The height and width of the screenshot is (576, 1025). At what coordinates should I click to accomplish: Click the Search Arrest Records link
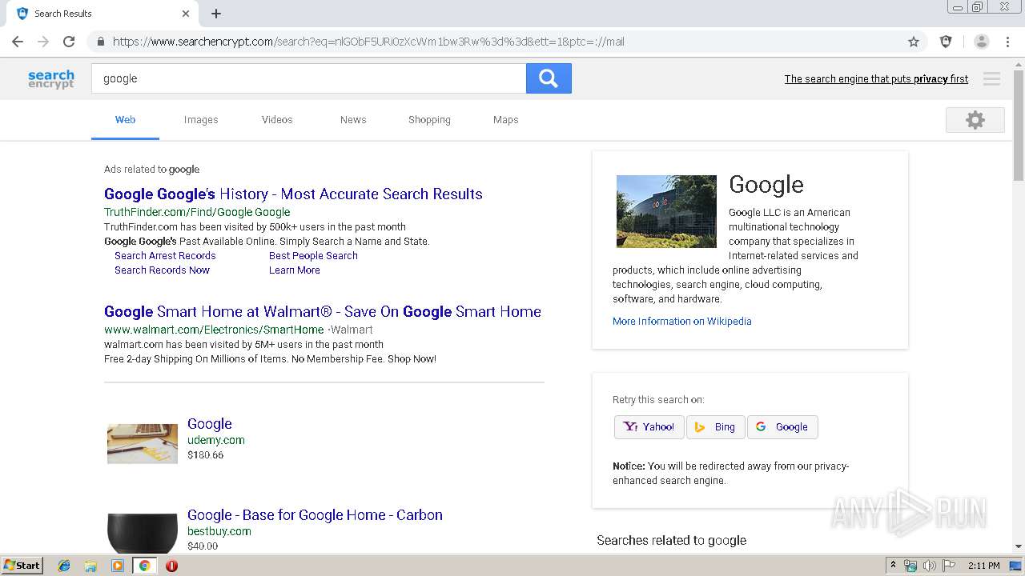tap(165, 256)
